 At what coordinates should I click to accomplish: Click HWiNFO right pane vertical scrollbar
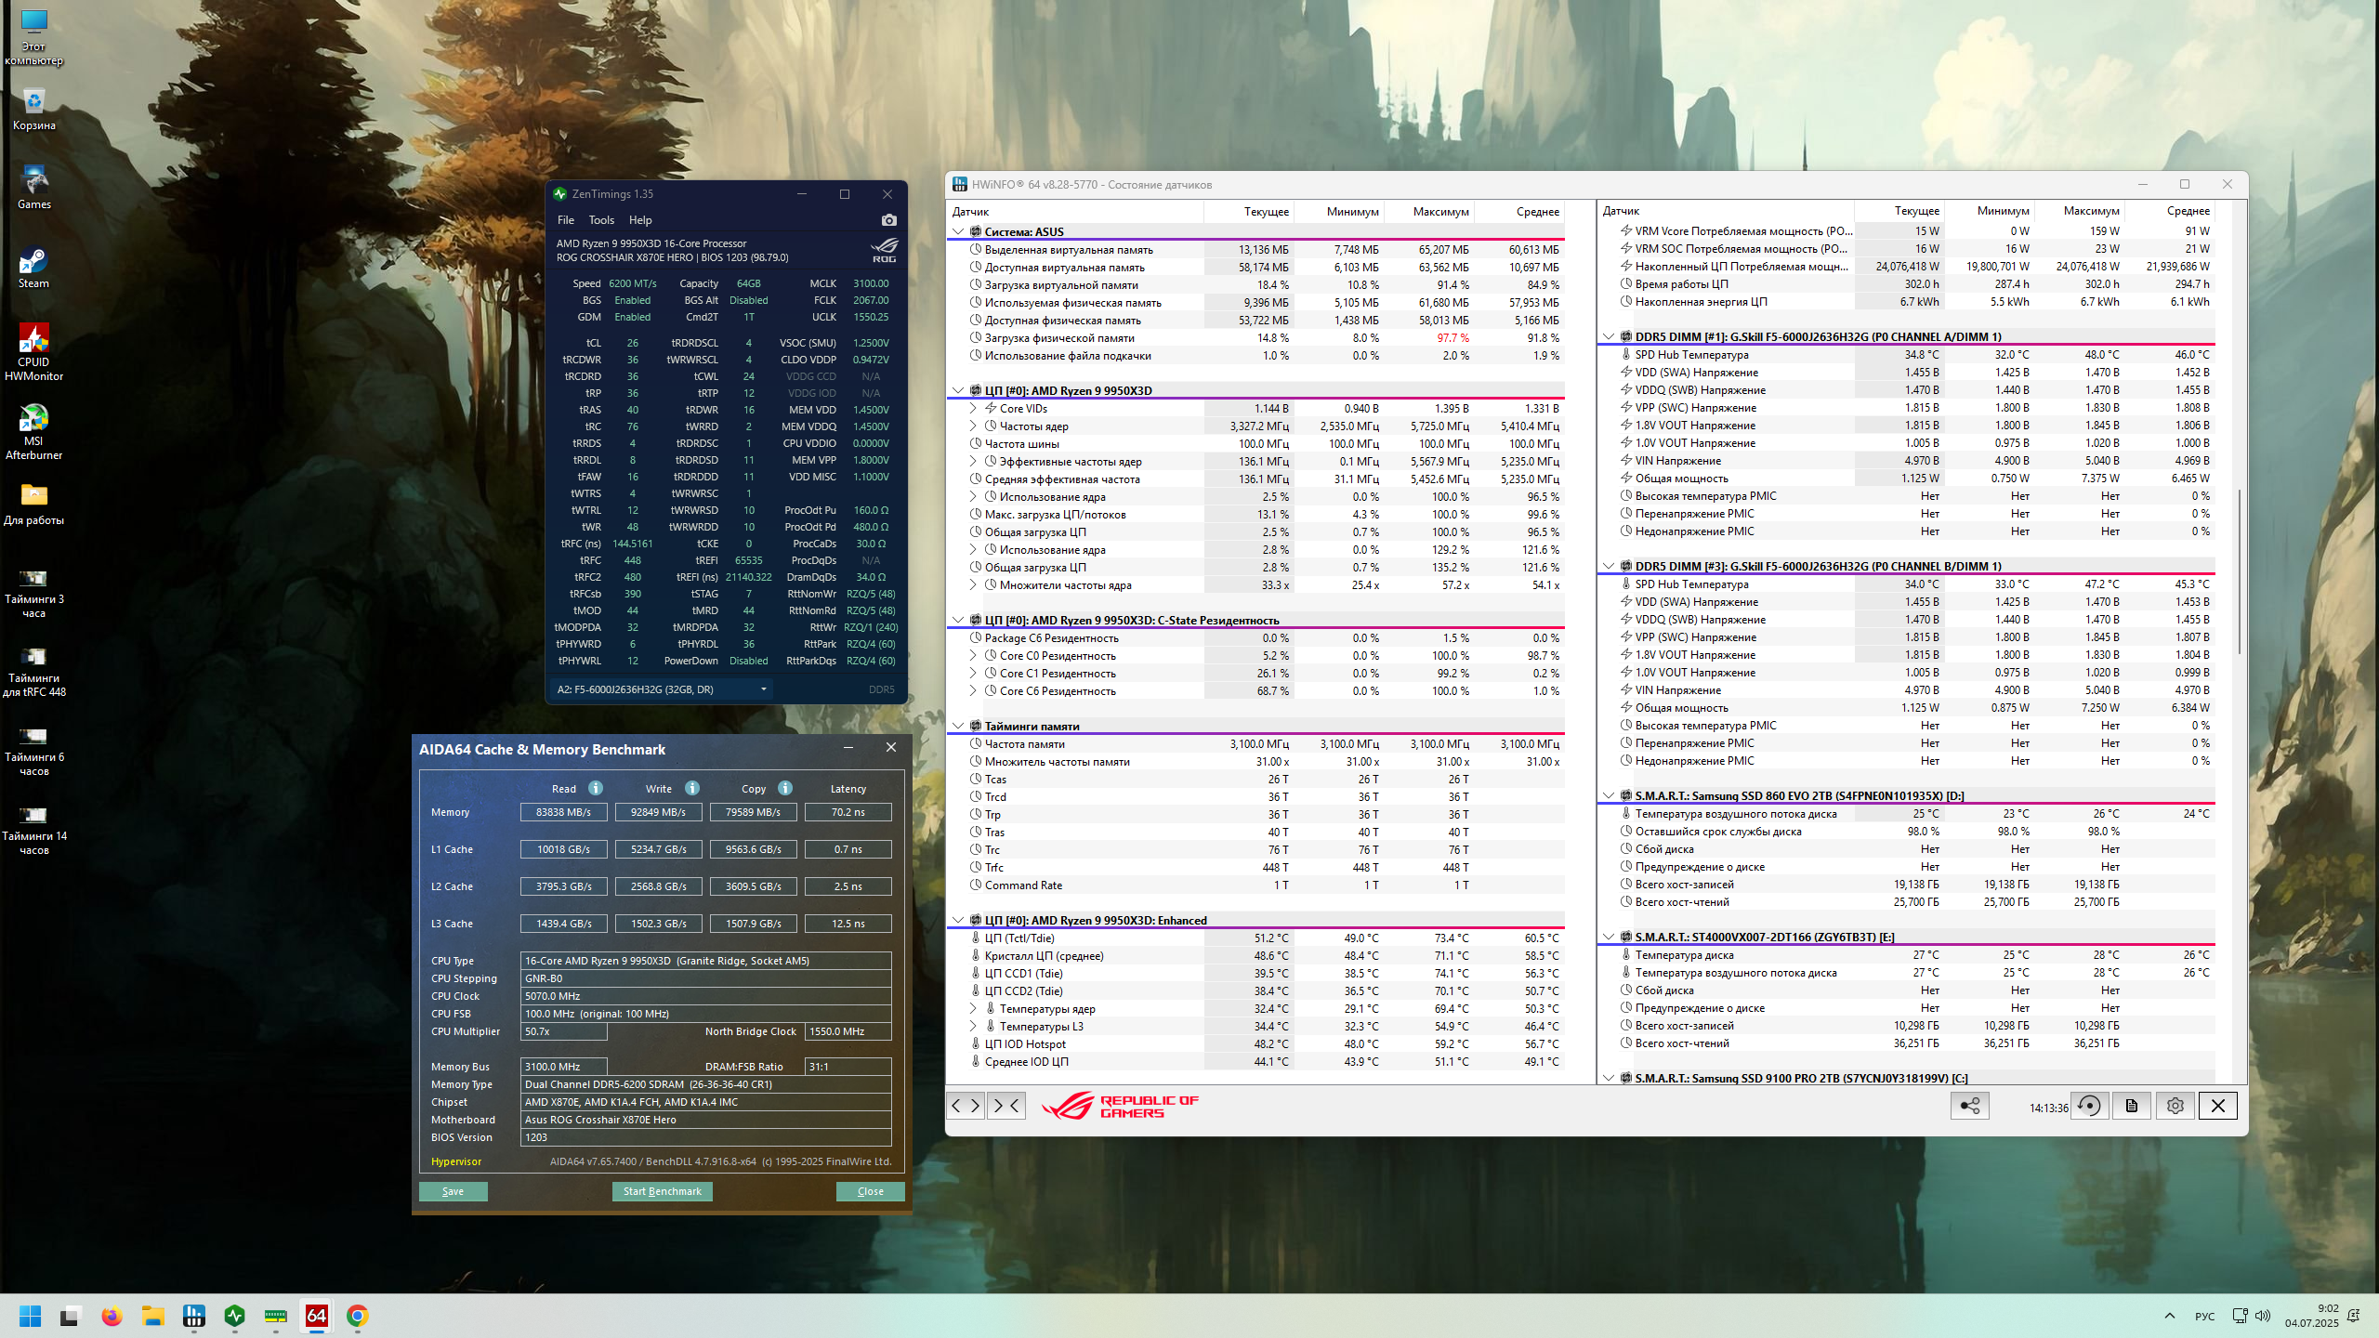pos(2240,570)
